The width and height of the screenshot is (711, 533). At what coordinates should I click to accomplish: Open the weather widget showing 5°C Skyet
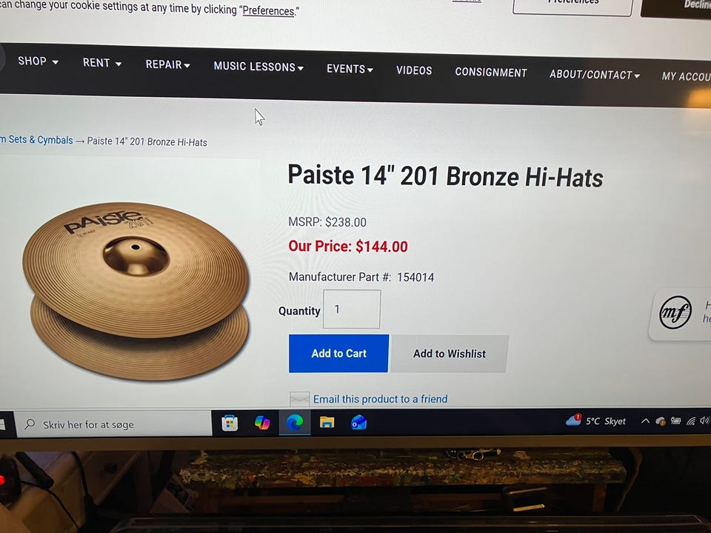click(x=595, y=421)
